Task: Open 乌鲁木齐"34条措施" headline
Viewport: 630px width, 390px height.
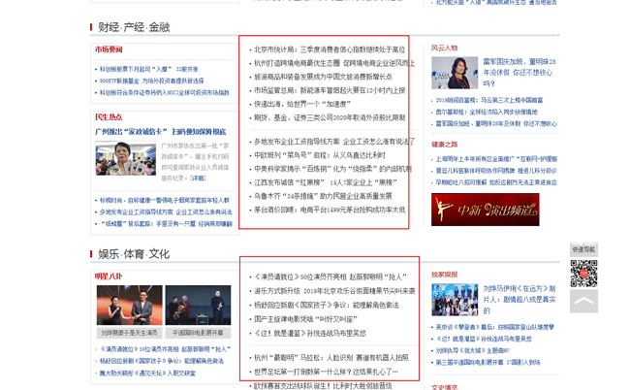Action: [x=323, y=196]
